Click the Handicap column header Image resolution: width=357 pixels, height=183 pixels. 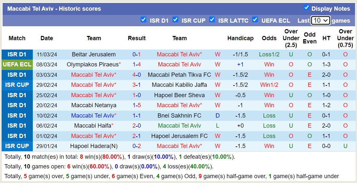[240, 38]
